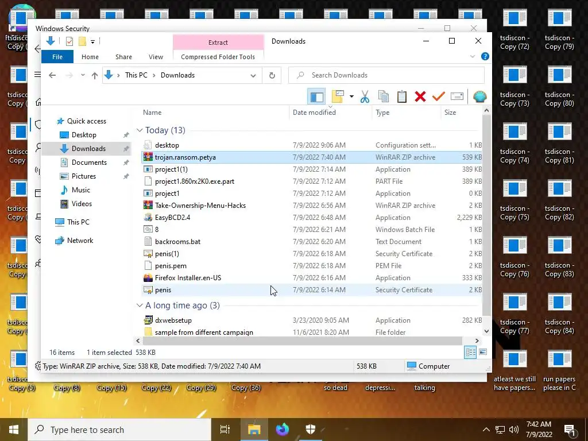Select Documents in the navigation pane
The width and height of the screenshot is (588, 441).
click(89, 163)
